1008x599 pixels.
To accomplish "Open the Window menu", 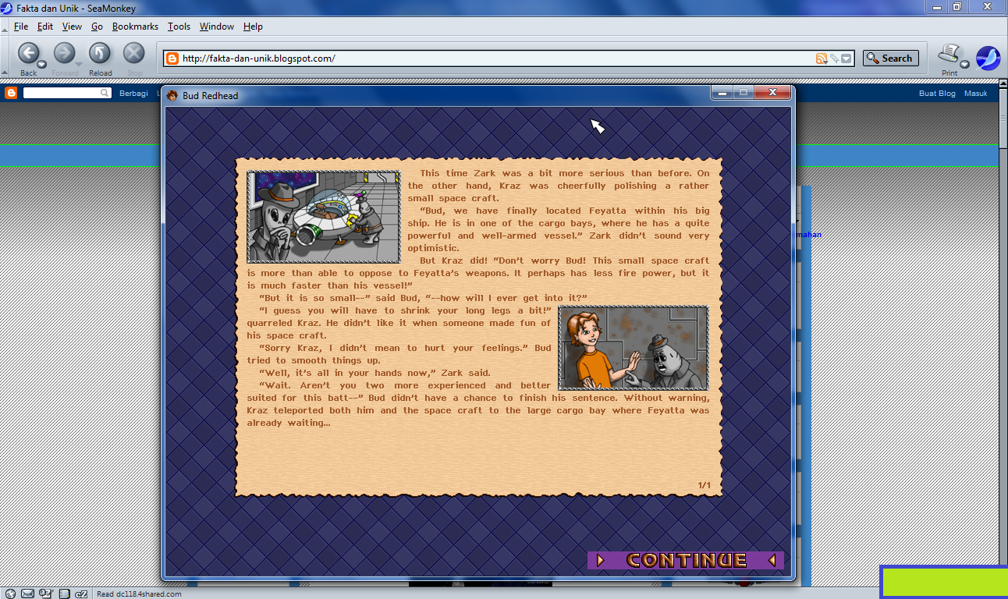I will (x=217, y=27).
